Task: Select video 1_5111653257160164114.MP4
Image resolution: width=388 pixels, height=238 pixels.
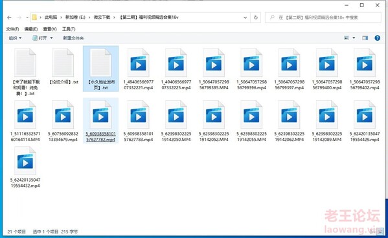Action: [25, 121]
